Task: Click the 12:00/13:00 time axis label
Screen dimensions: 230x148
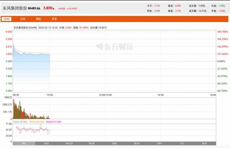Action: 105,95
